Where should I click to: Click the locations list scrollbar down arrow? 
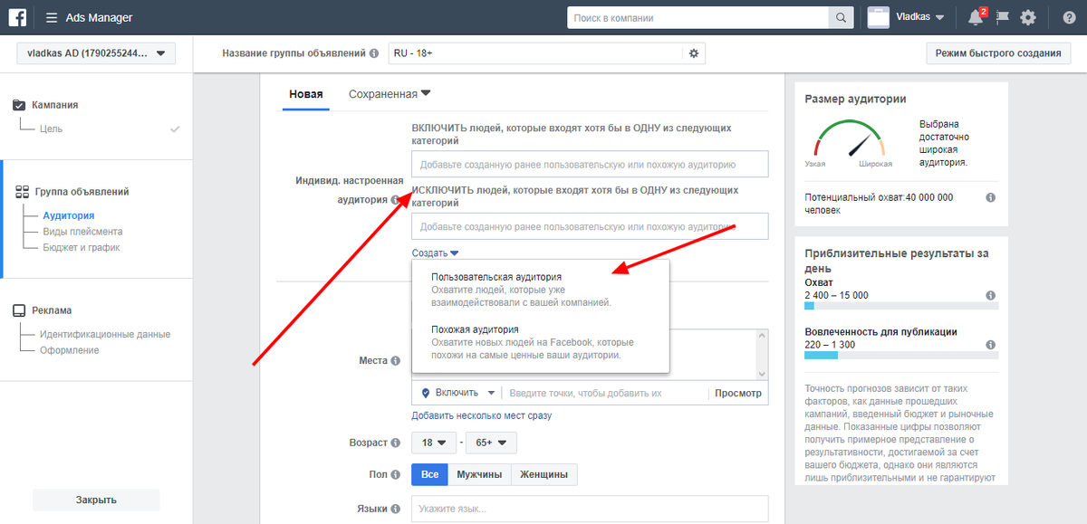pyautogui.click(x=764, y=375)
